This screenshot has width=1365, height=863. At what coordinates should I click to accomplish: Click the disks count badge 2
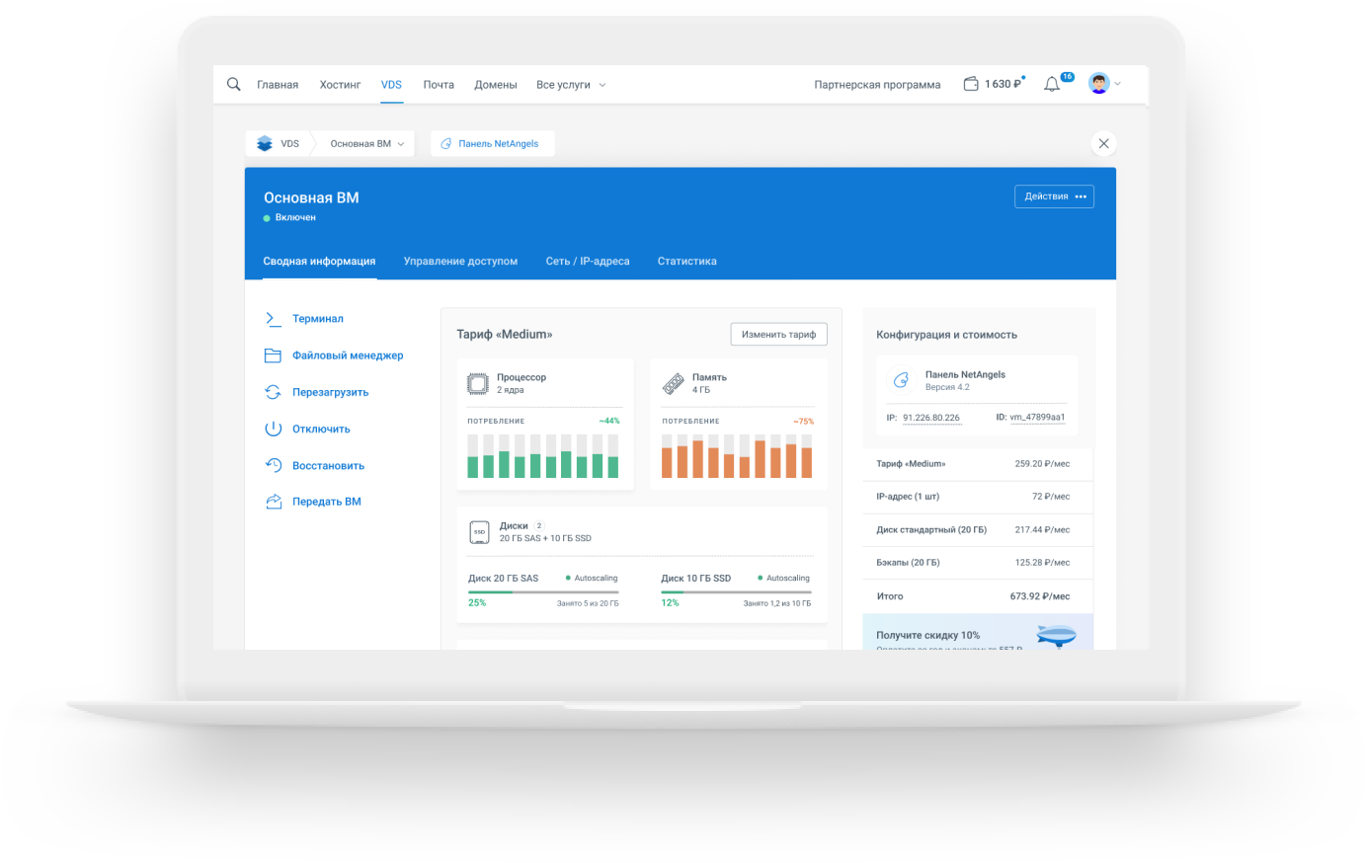539,525
